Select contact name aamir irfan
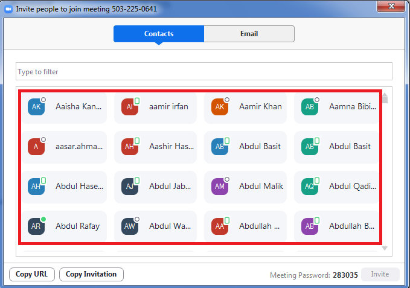 click(x=168, y=107)
